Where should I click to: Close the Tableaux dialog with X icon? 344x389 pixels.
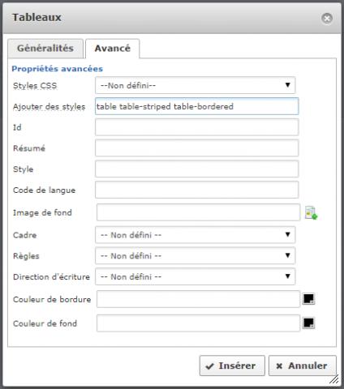point(327,19)
